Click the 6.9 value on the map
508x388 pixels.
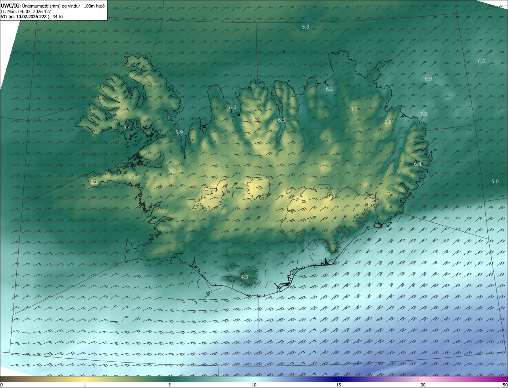(428, 79)
